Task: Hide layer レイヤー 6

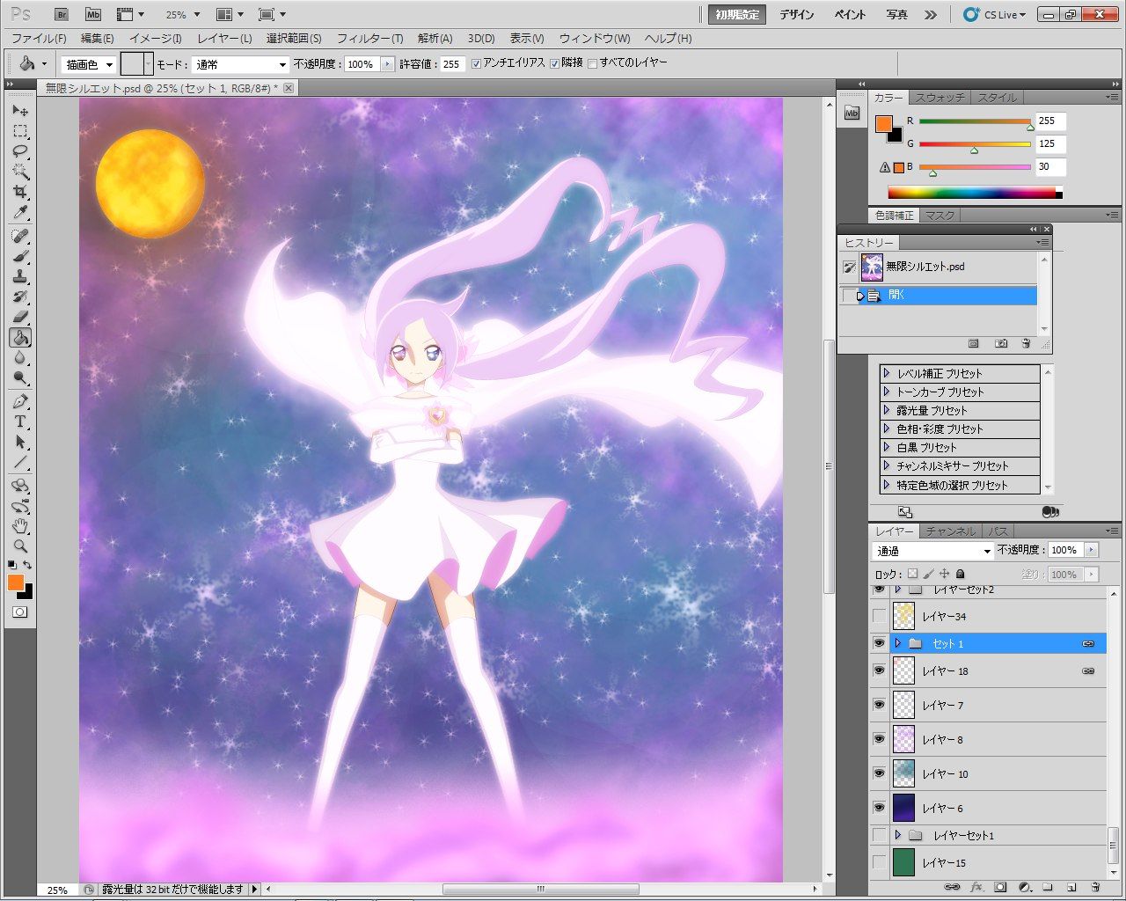Action: (x=879, y=808)
